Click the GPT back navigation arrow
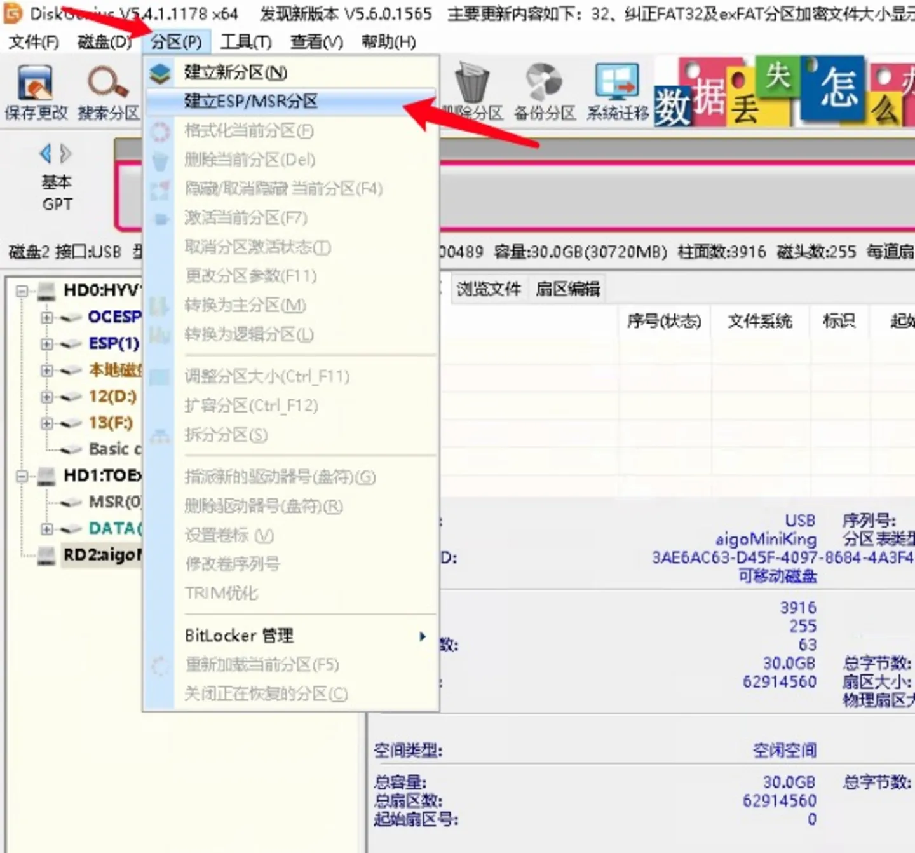Image resolution: width=915 pixels, height=853 pixels. [44, 153]
